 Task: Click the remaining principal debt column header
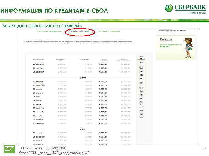pyautogui.click(x=123, y=60)
